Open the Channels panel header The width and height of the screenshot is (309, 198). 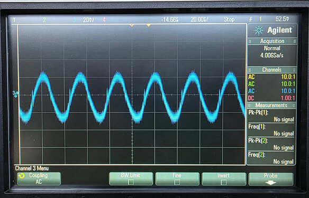272,70
